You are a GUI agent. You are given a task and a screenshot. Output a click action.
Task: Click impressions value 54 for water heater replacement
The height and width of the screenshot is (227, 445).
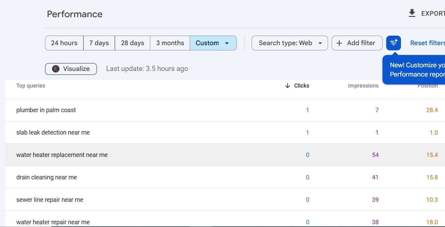(x=375, y=155)
